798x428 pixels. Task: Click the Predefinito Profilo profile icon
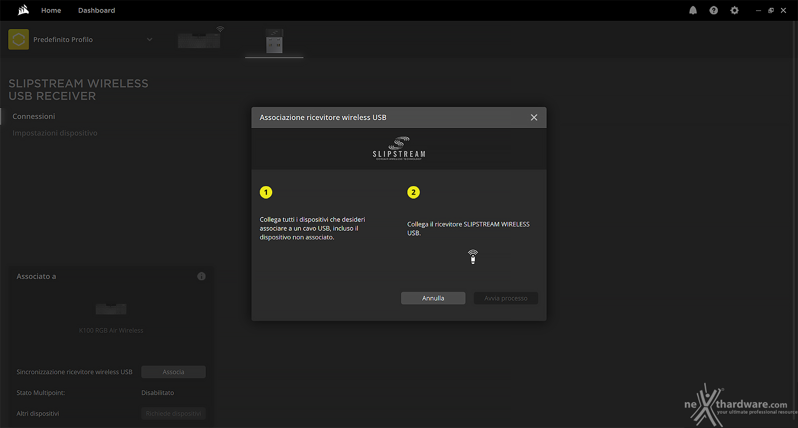click(18, 39)
